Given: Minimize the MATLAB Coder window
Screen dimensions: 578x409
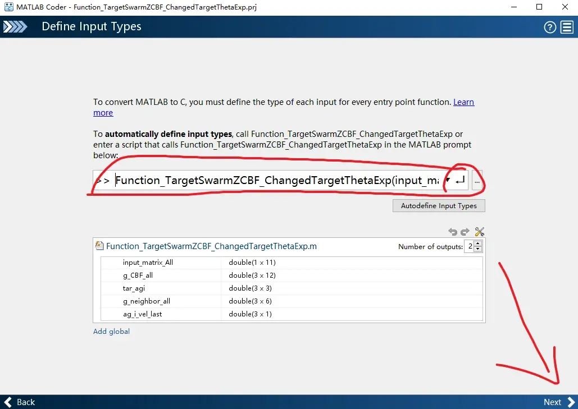Looking at the screenshot, I should point(514,7).
